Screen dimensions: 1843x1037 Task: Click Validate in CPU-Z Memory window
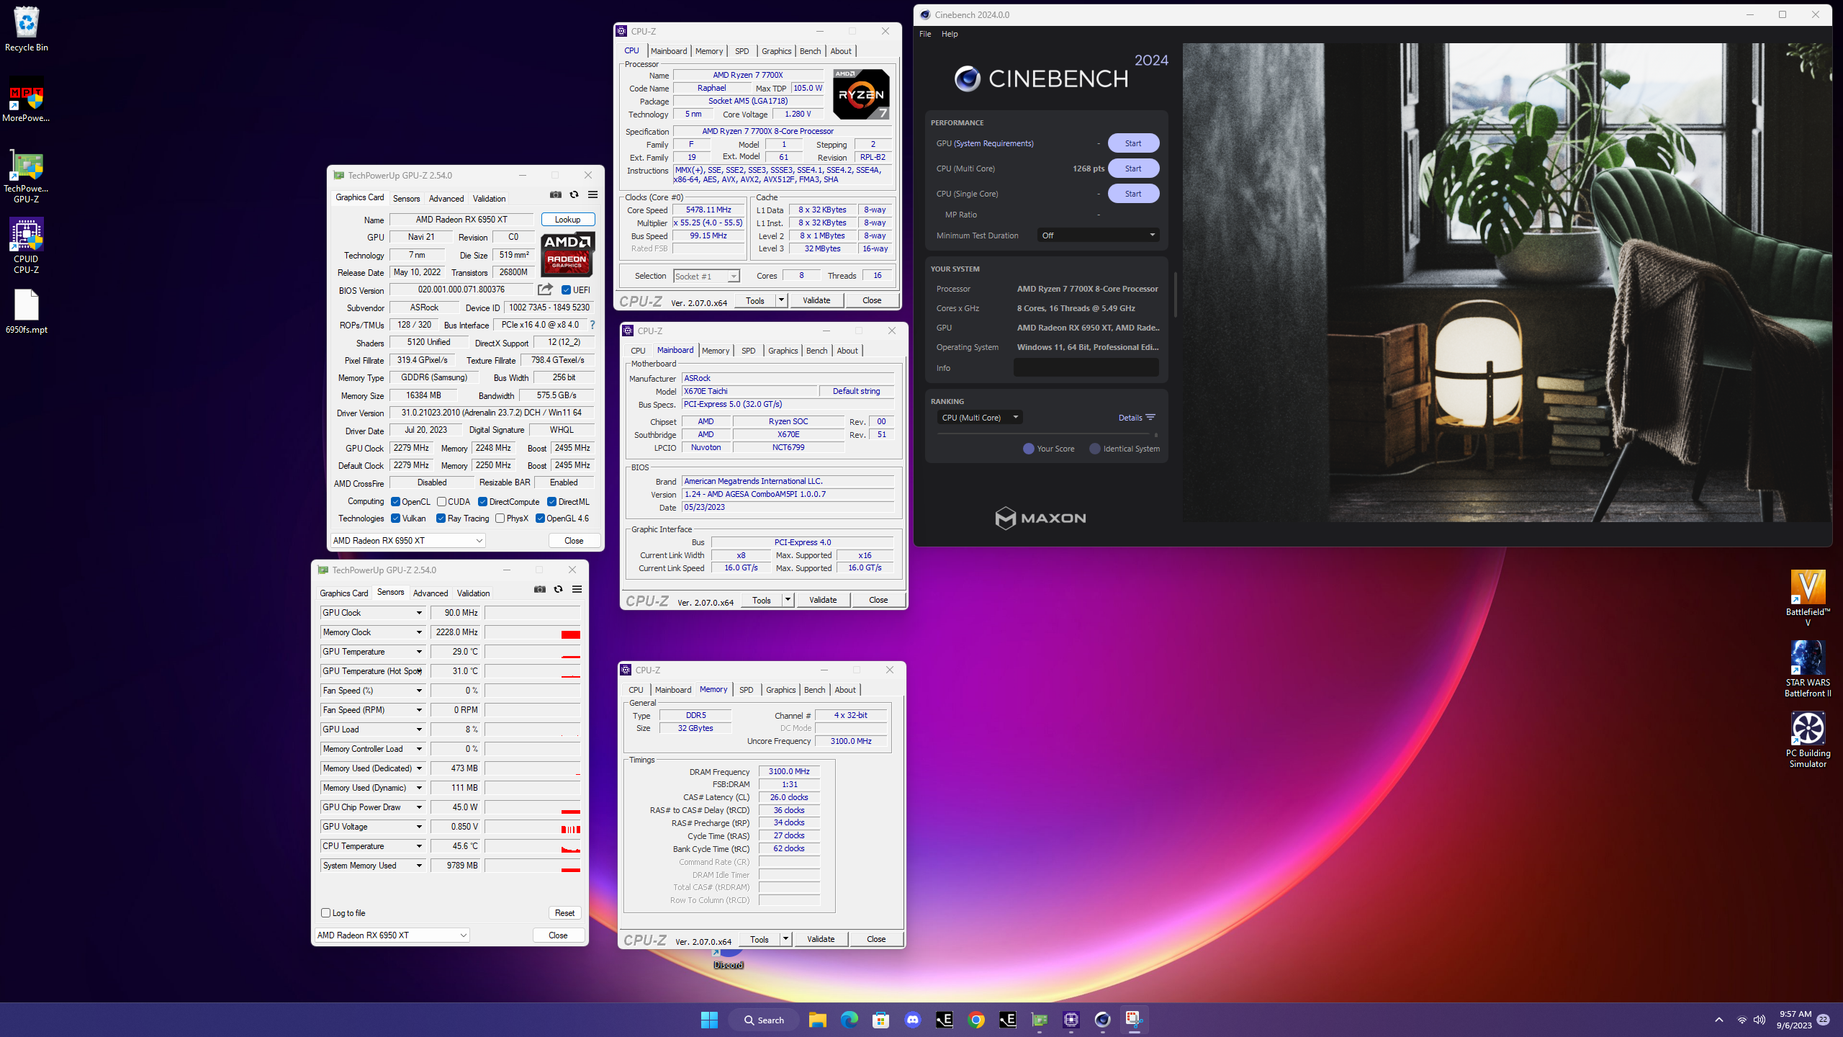click(x=821, y=939)
